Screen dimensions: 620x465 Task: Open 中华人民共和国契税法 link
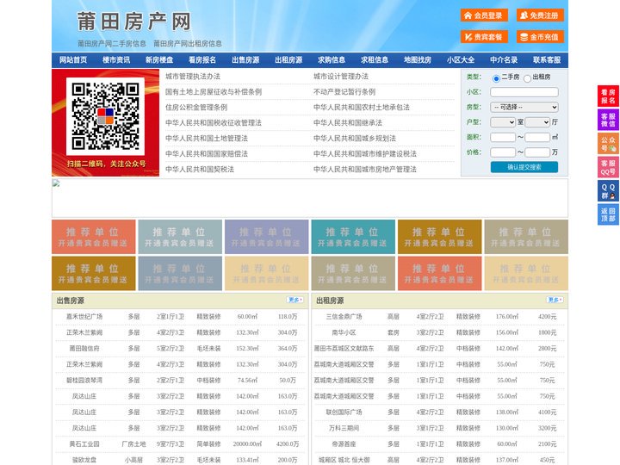tap(200, 170)
